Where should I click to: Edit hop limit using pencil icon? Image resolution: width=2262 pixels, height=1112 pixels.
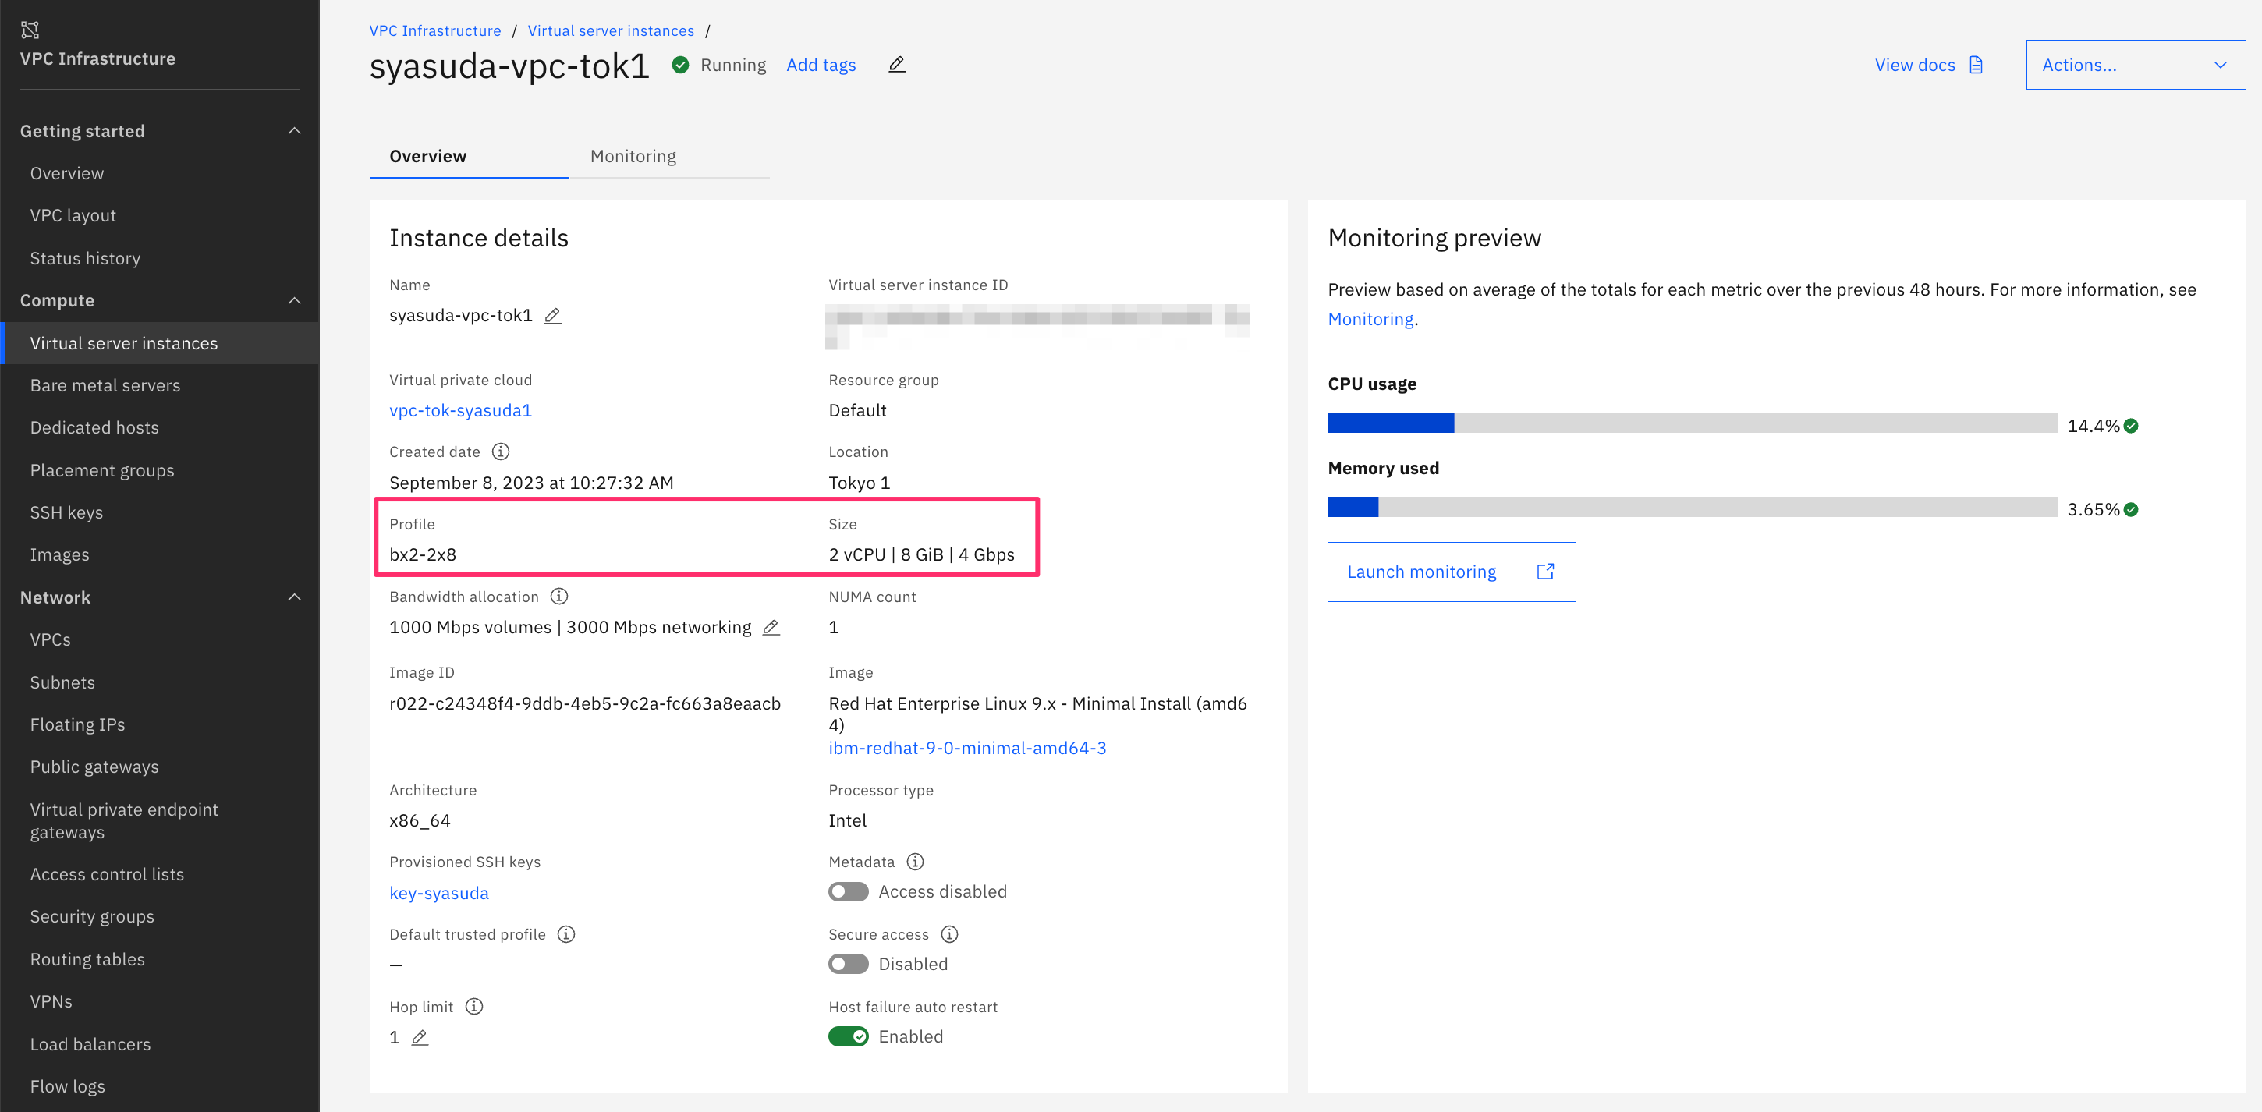pos(420,1037)
